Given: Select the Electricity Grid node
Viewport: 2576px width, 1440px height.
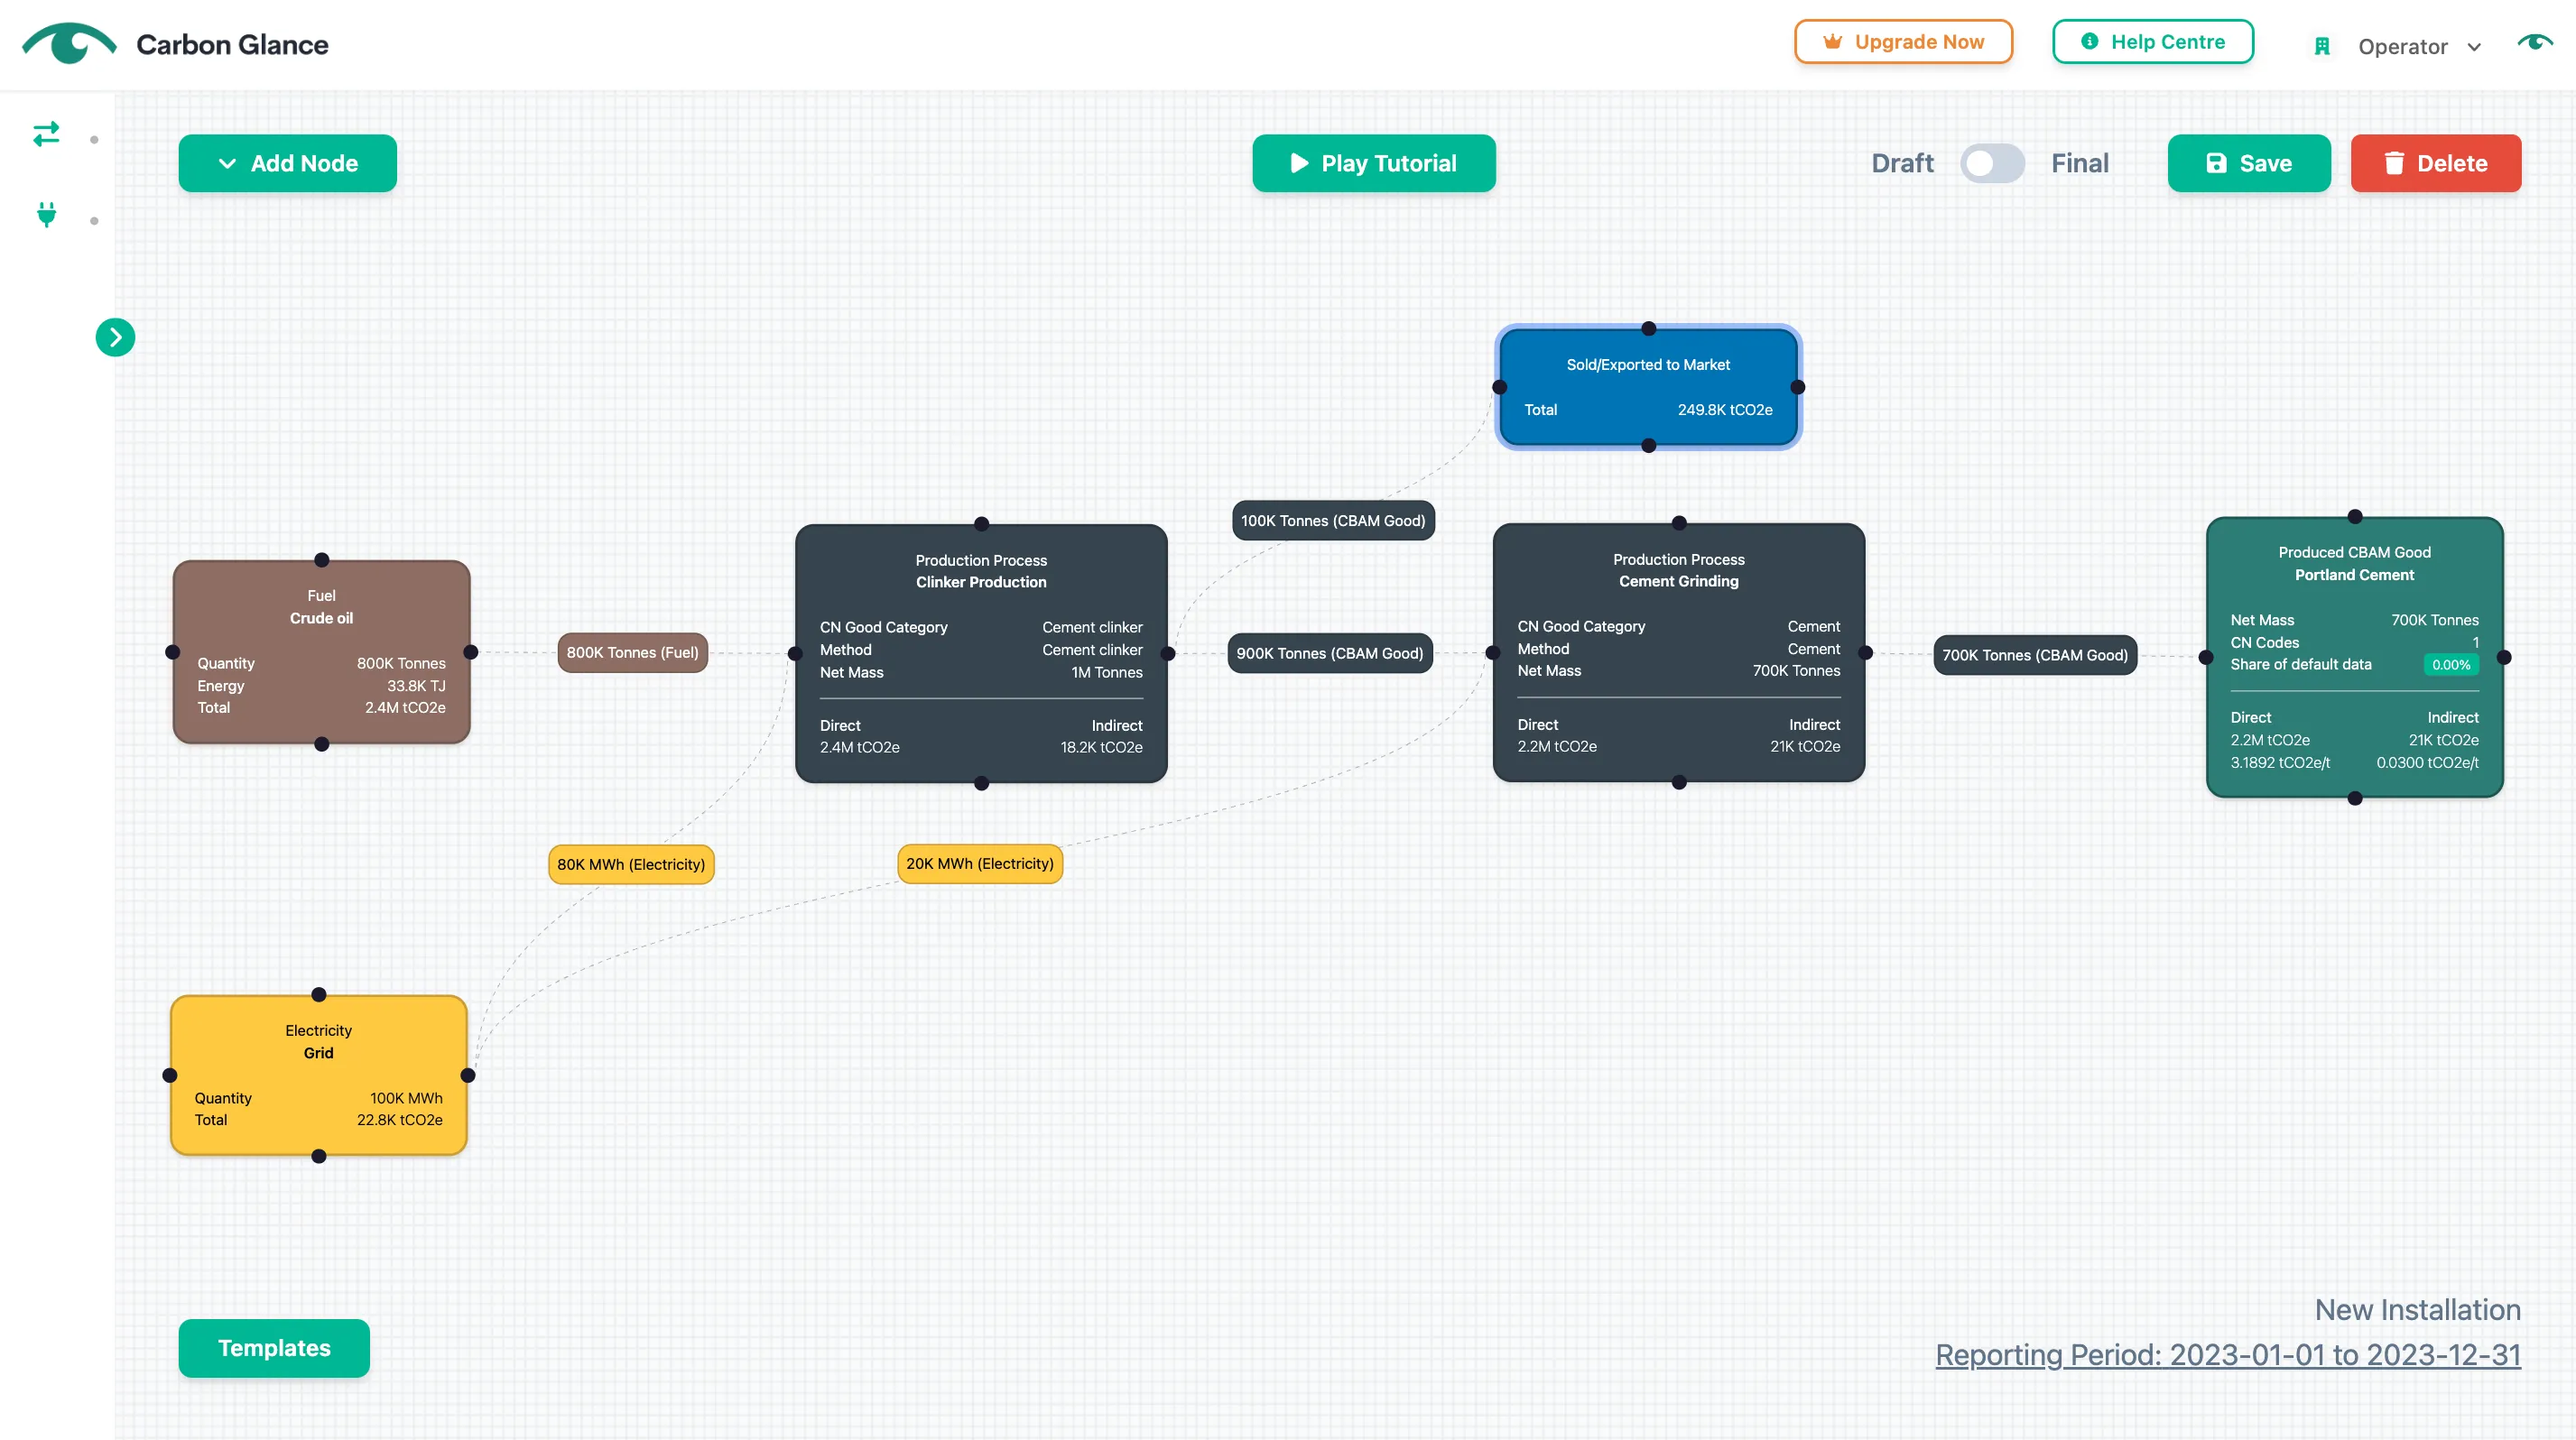Looking at the screenshot, I should pos(319,1075).
